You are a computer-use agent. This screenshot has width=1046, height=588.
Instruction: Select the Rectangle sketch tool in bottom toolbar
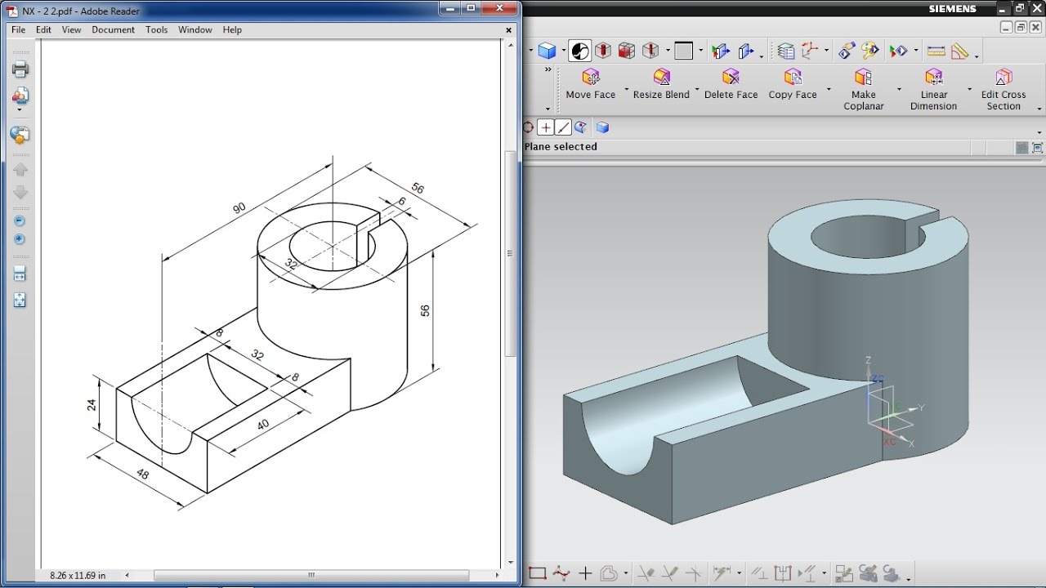tap(537, 573)
